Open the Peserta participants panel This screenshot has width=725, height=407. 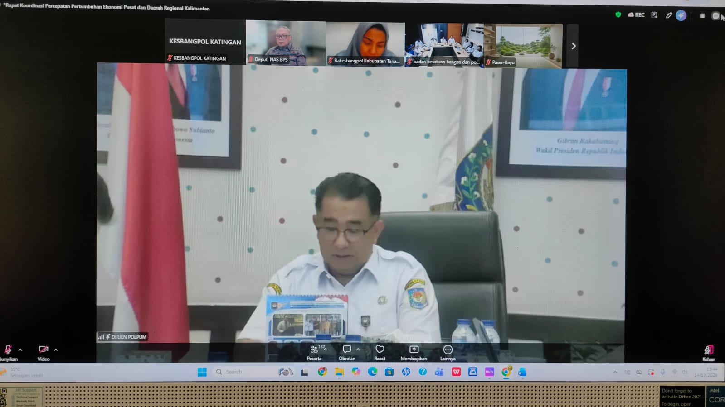pos(314,353)
